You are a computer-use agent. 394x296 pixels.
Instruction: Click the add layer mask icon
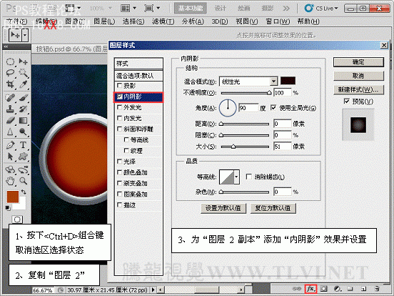(x=324, y=289)
